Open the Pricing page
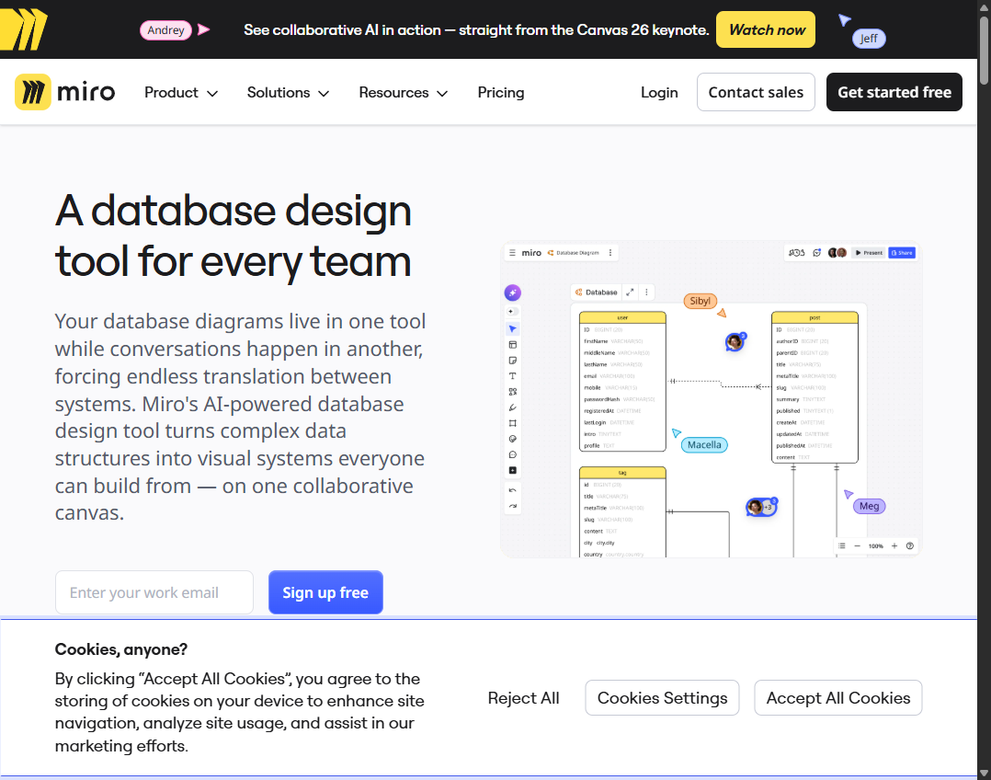The width and height of the screenshot is (991, 780). tap(500, 92)
